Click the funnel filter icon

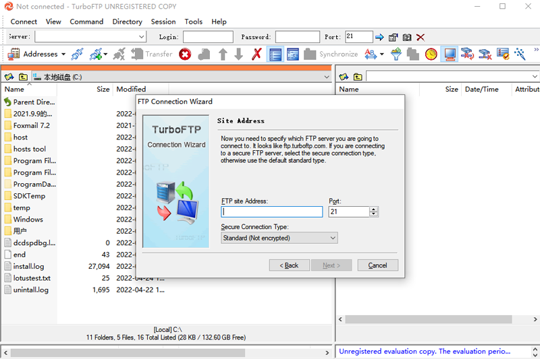point(396,55)
